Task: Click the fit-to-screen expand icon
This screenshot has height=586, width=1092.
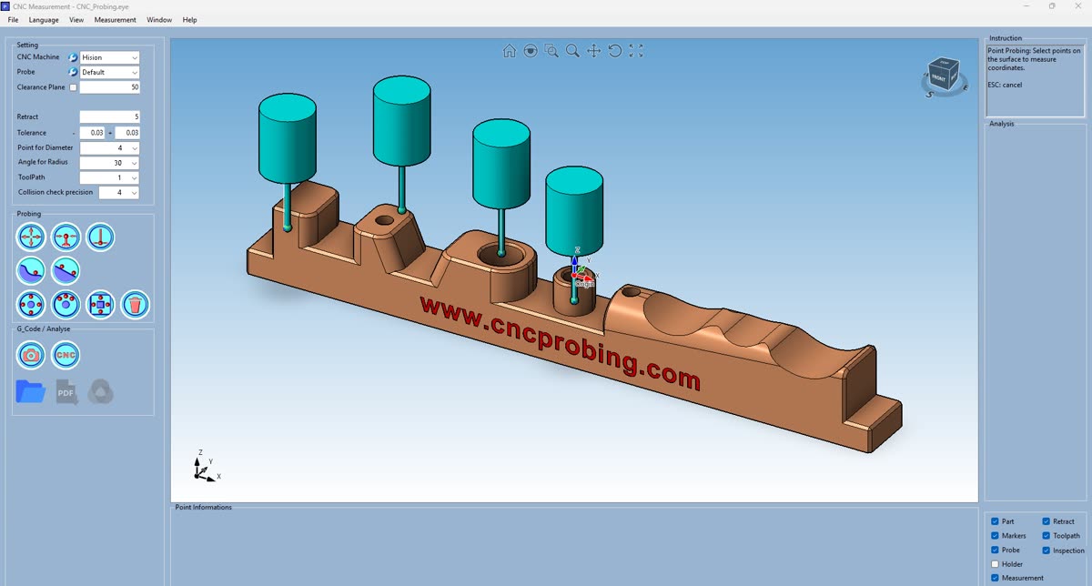Action: pyautogui.click(x=635, y=51)
